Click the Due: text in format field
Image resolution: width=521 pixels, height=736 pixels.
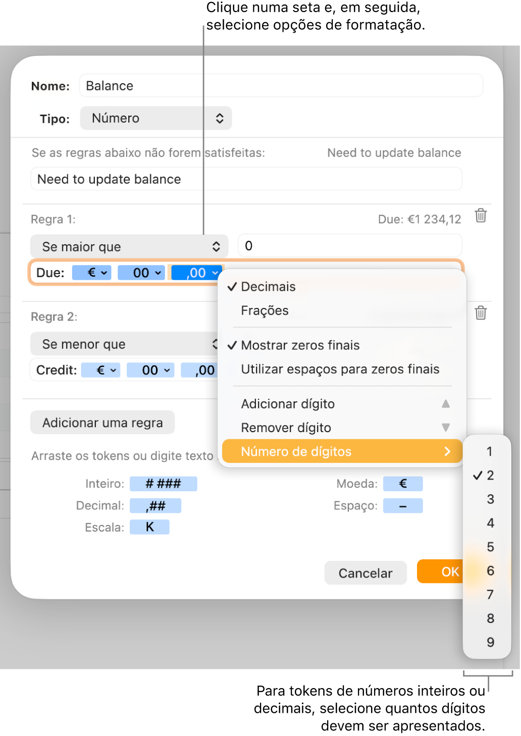(50, 273)
